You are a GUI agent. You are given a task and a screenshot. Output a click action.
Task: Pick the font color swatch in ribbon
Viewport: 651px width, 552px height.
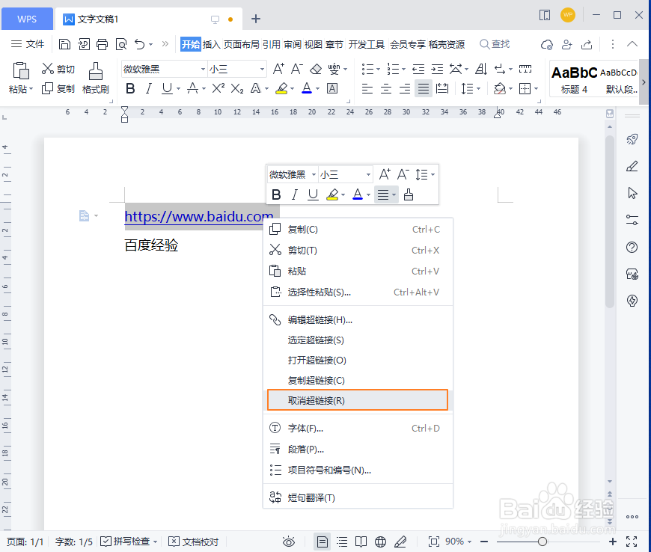pyautogui.click(x=307, y=88)
